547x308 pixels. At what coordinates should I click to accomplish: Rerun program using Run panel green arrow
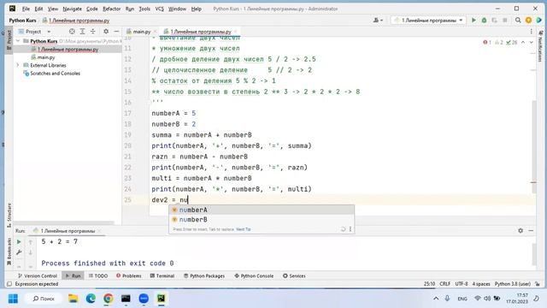(x=19, y=241)
